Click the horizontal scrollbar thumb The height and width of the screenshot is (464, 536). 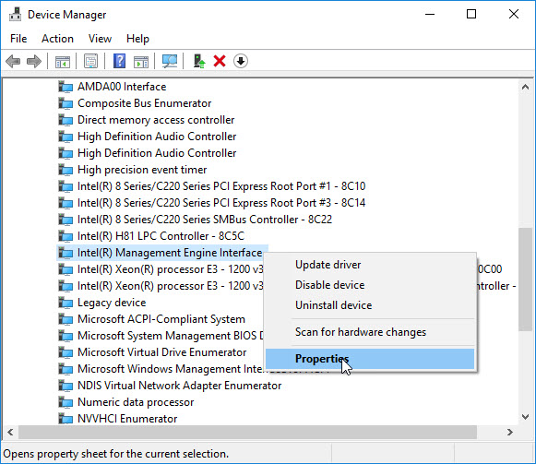[x=248, y=433]
